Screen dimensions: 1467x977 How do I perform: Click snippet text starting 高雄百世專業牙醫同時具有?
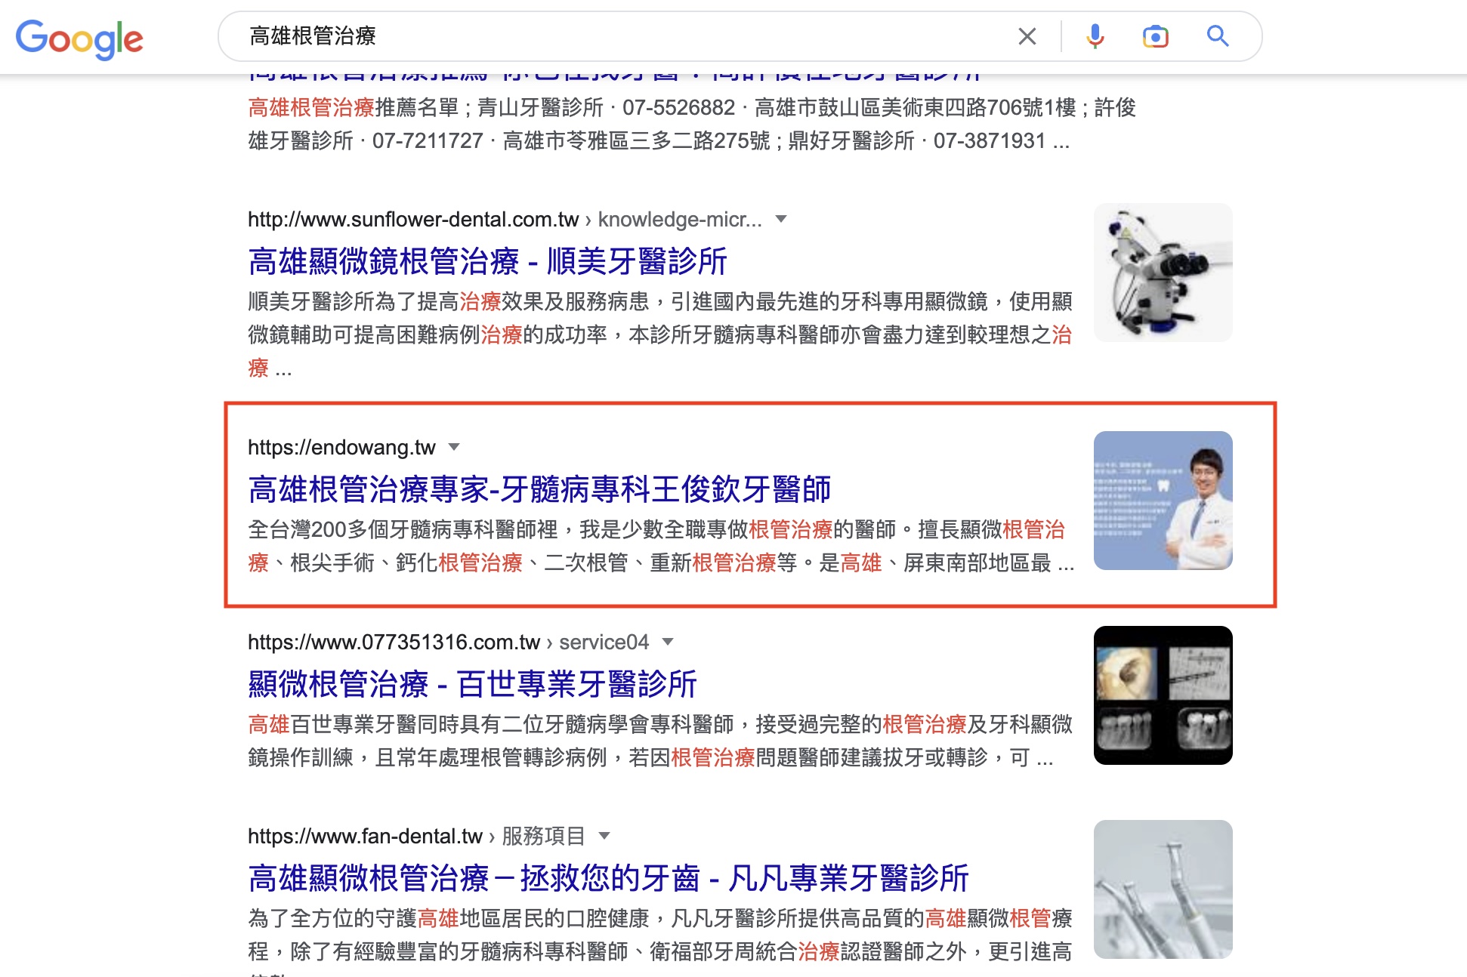point(660,741)
